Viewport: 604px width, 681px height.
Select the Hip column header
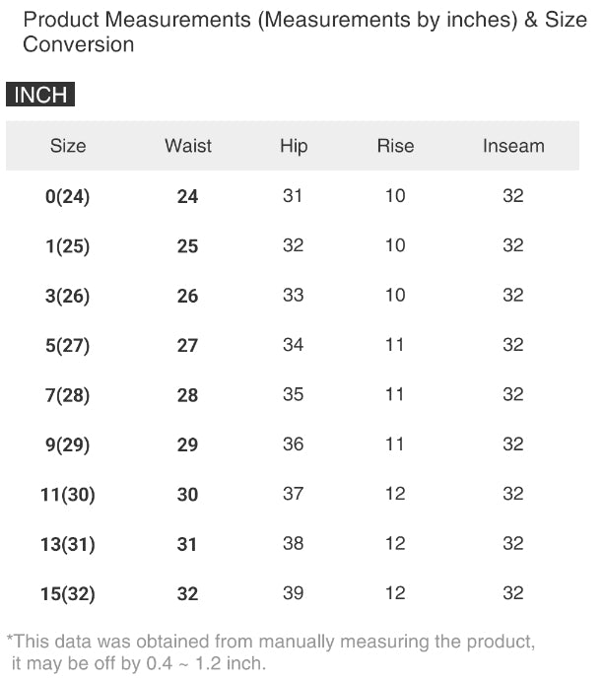point(294,146)
